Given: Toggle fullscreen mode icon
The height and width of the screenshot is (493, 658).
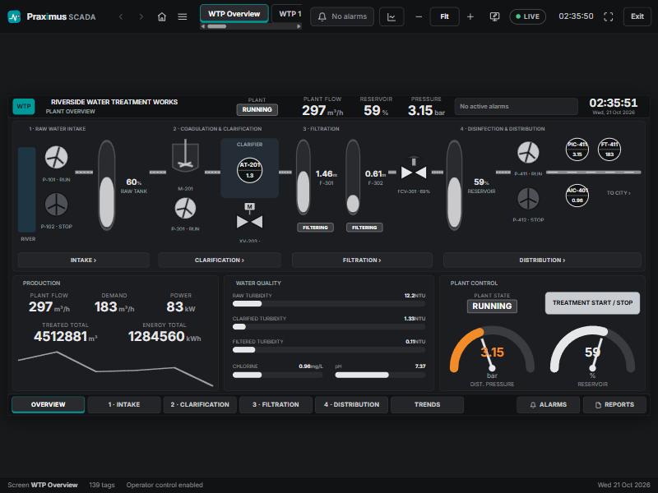Looking at the screenshot, I should pyautogui.click(x=609, y=16).
